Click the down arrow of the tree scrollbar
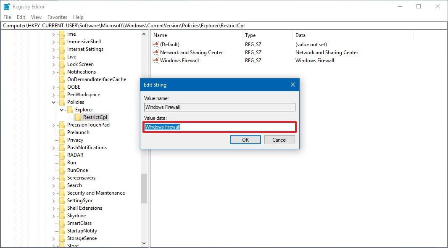Viewport: 448px width, 248px height. click(x=144, y=243)
